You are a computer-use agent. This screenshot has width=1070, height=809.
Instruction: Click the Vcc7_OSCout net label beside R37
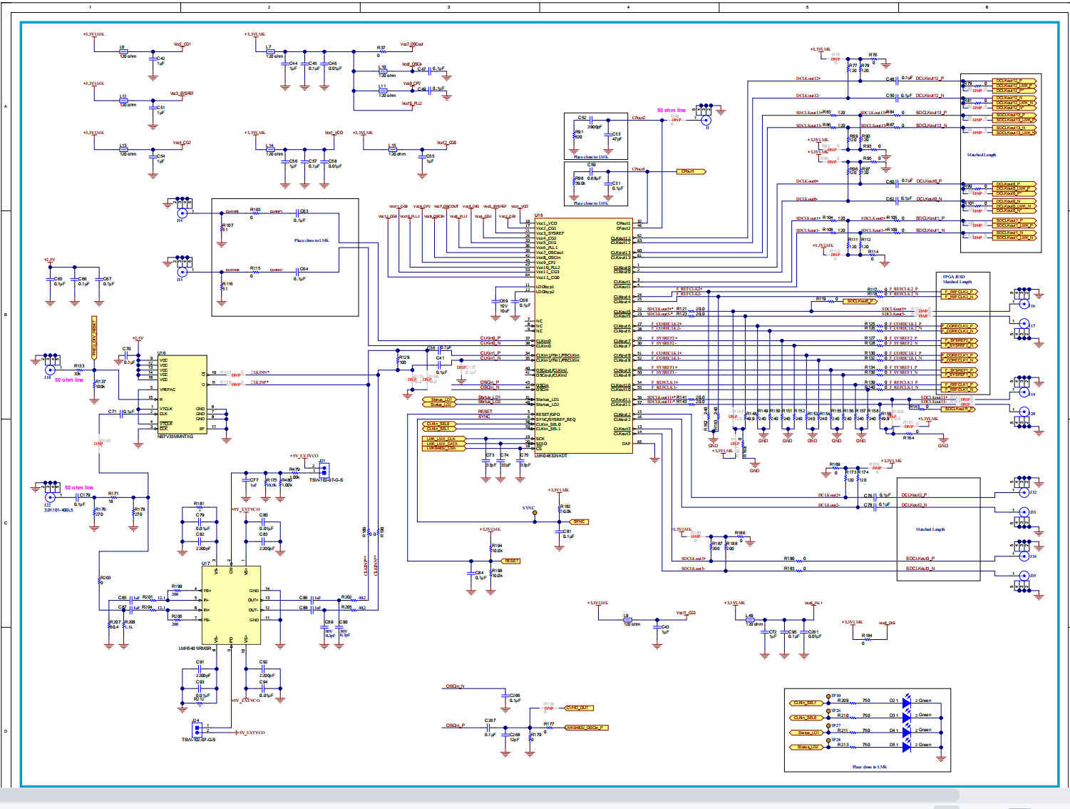(x=412, y=44)
